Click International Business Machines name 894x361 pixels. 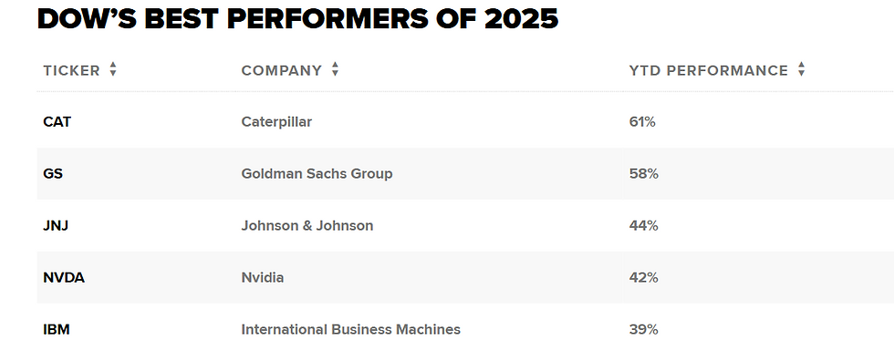(x=350, y=330)
